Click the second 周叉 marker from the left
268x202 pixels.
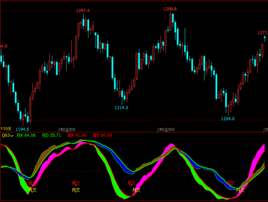[x=76, y=183]
